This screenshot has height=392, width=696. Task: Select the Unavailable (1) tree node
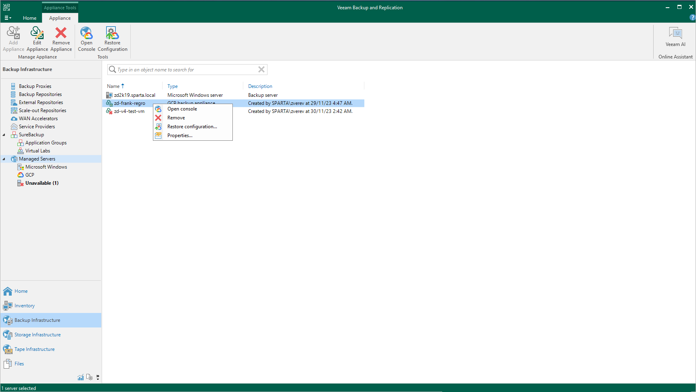pyautogui.click(x=42, y=183)
